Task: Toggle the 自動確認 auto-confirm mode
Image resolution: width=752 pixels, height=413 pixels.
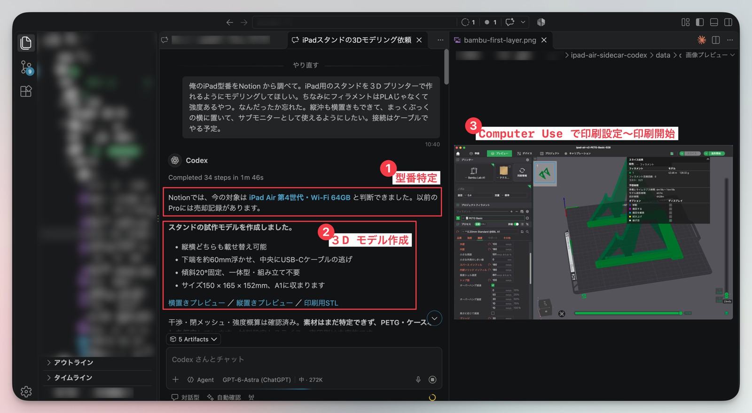Action: point(224,398)
